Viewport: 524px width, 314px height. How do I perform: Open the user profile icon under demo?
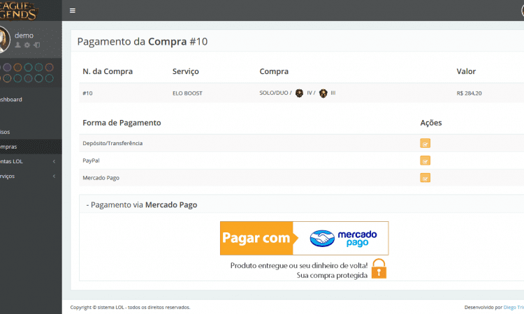[18, 45]
